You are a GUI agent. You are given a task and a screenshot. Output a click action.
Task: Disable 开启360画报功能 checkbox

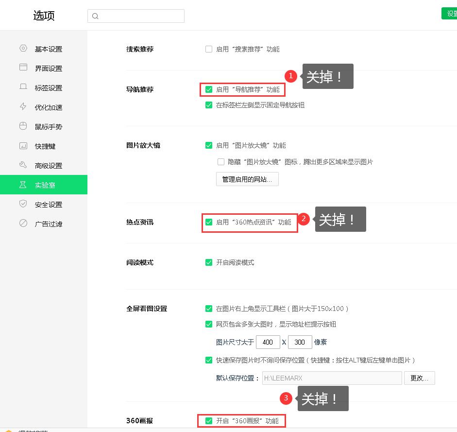(x=209, y=421)
